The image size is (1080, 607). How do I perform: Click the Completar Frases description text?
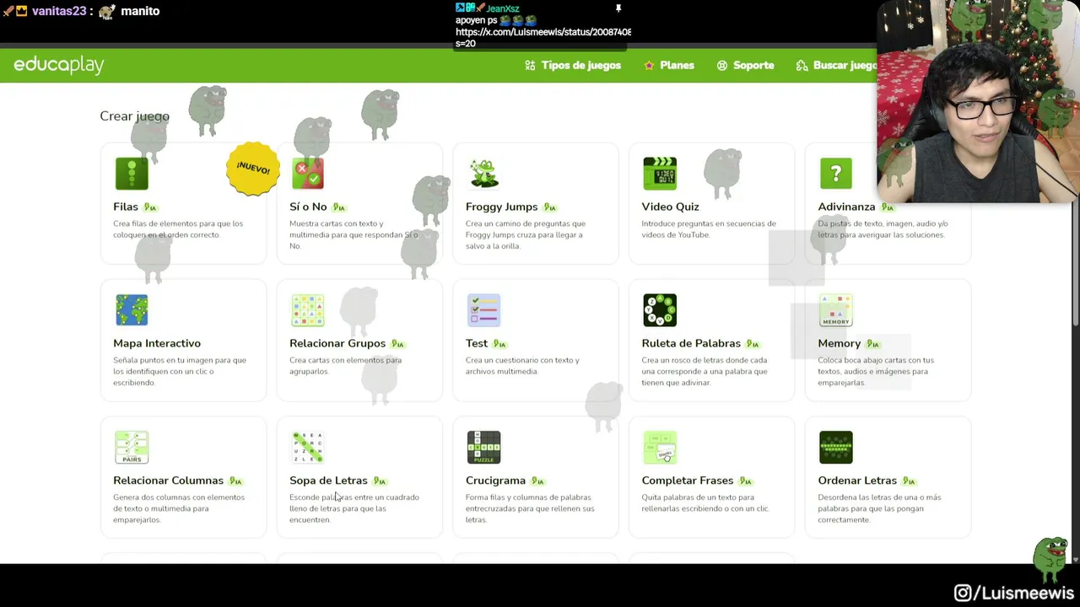705,502
